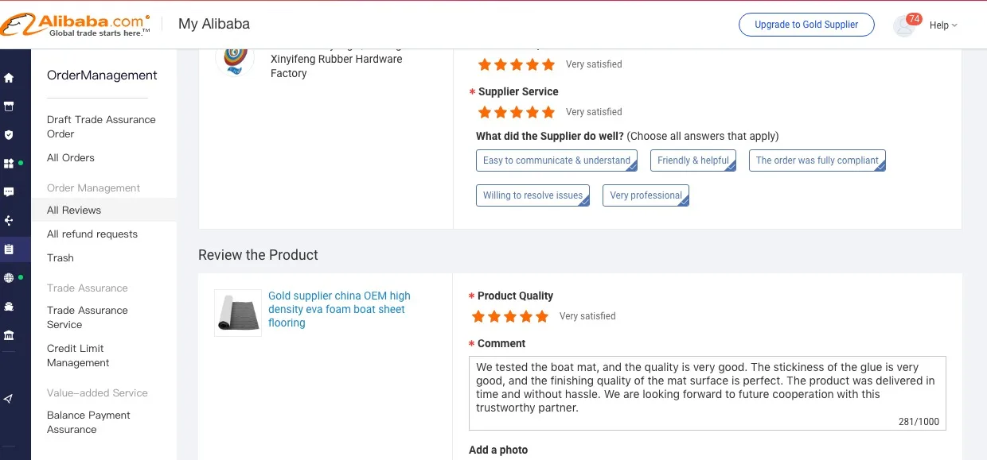Expand the Help dropdown
The width and height of the screenshot is (987, 460).
[x=943, y=25]
